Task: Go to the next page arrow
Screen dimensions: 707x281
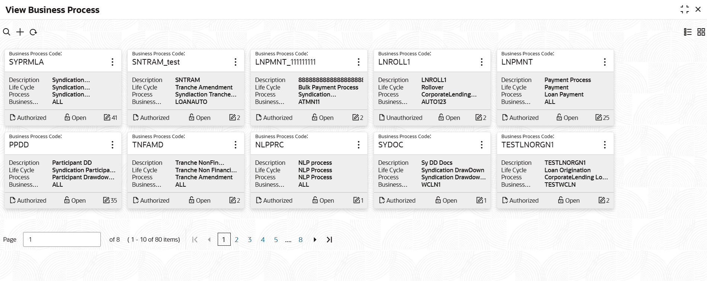Action: click(315, 239)
